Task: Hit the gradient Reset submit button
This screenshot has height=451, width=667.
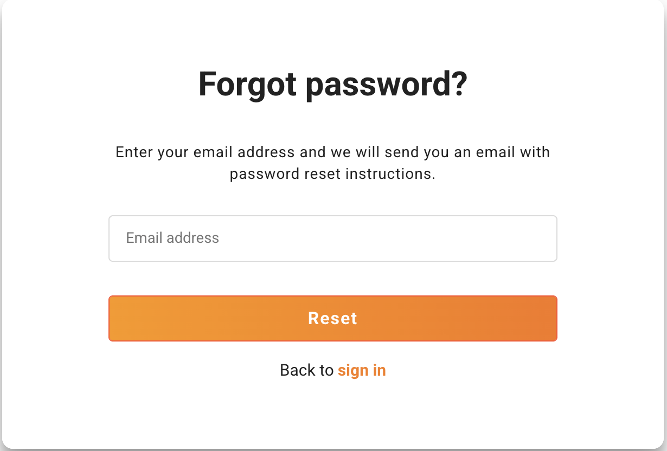Action: pyautogui.click(x=332, y=318)
